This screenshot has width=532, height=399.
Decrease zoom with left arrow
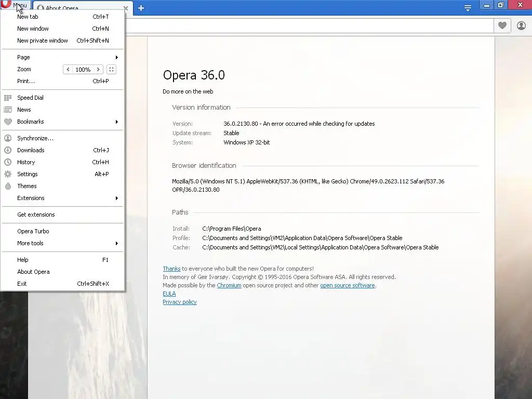68,70
